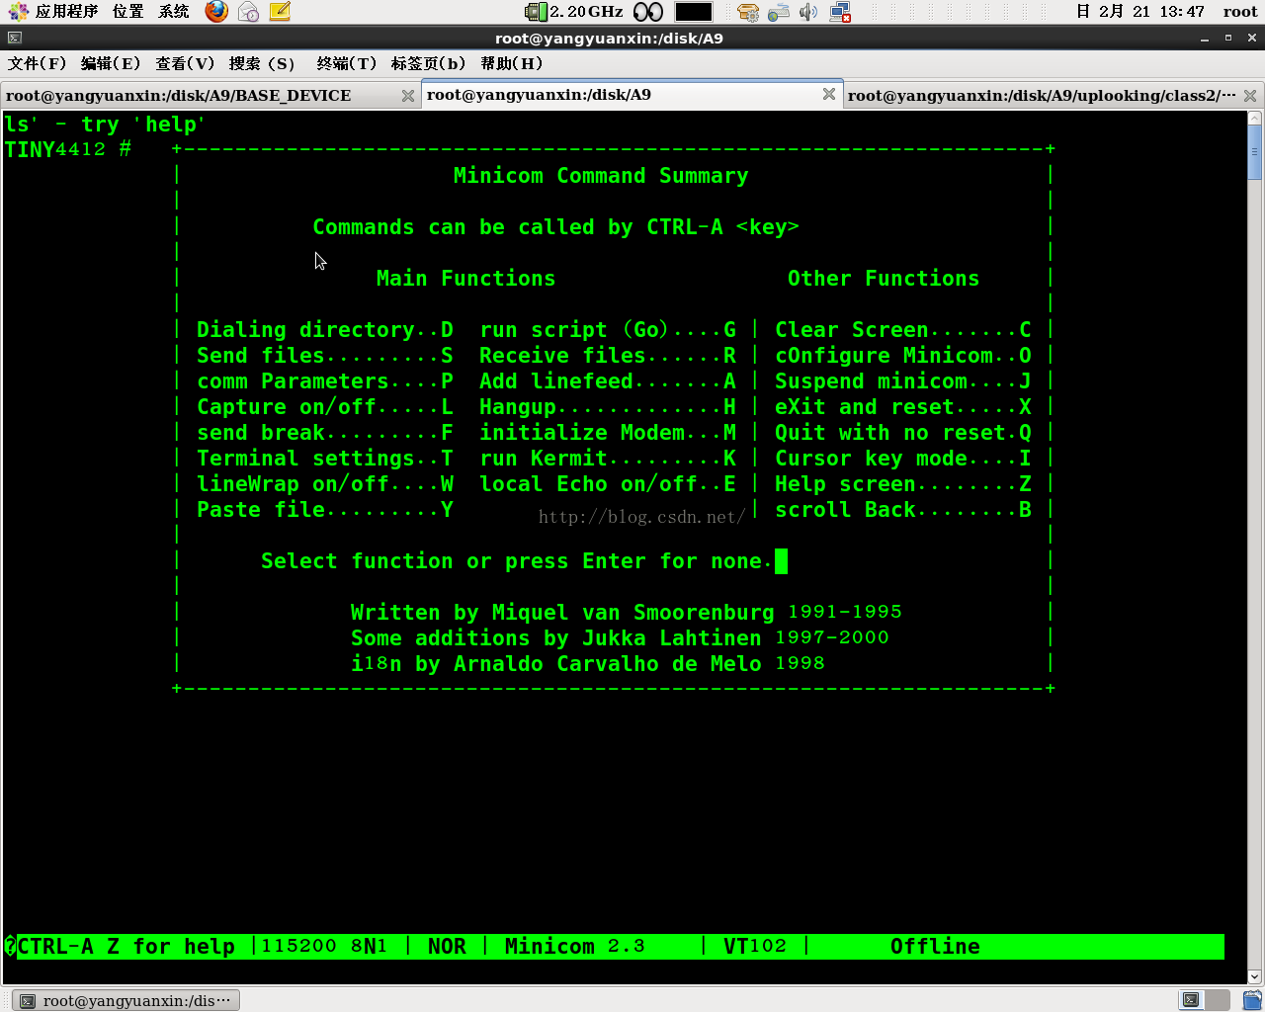Click the first workspace in switcher
The height and width of the screenshot is (1012, 1265).
tap(1192, 1000)
